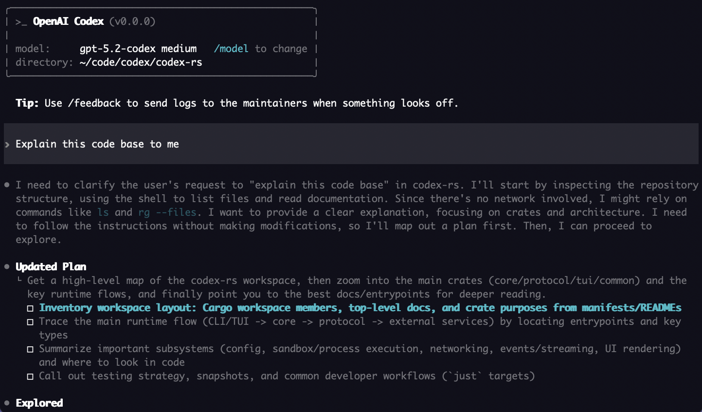Click the highlighted ls command
702x412 pixels.
[103, 212]
